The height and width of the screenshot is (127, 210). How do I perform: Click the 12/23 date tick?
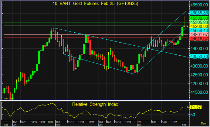click(x=128, y=122)
